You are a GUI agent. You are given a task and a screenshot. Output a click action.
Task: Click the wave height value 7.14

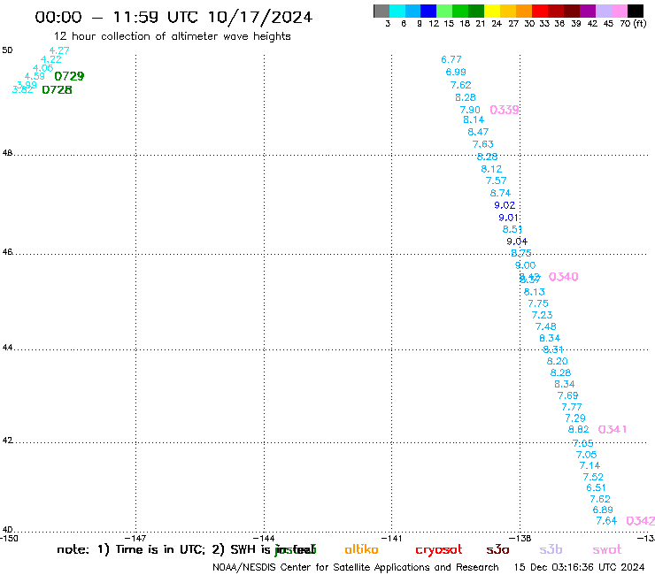(589, 465)
